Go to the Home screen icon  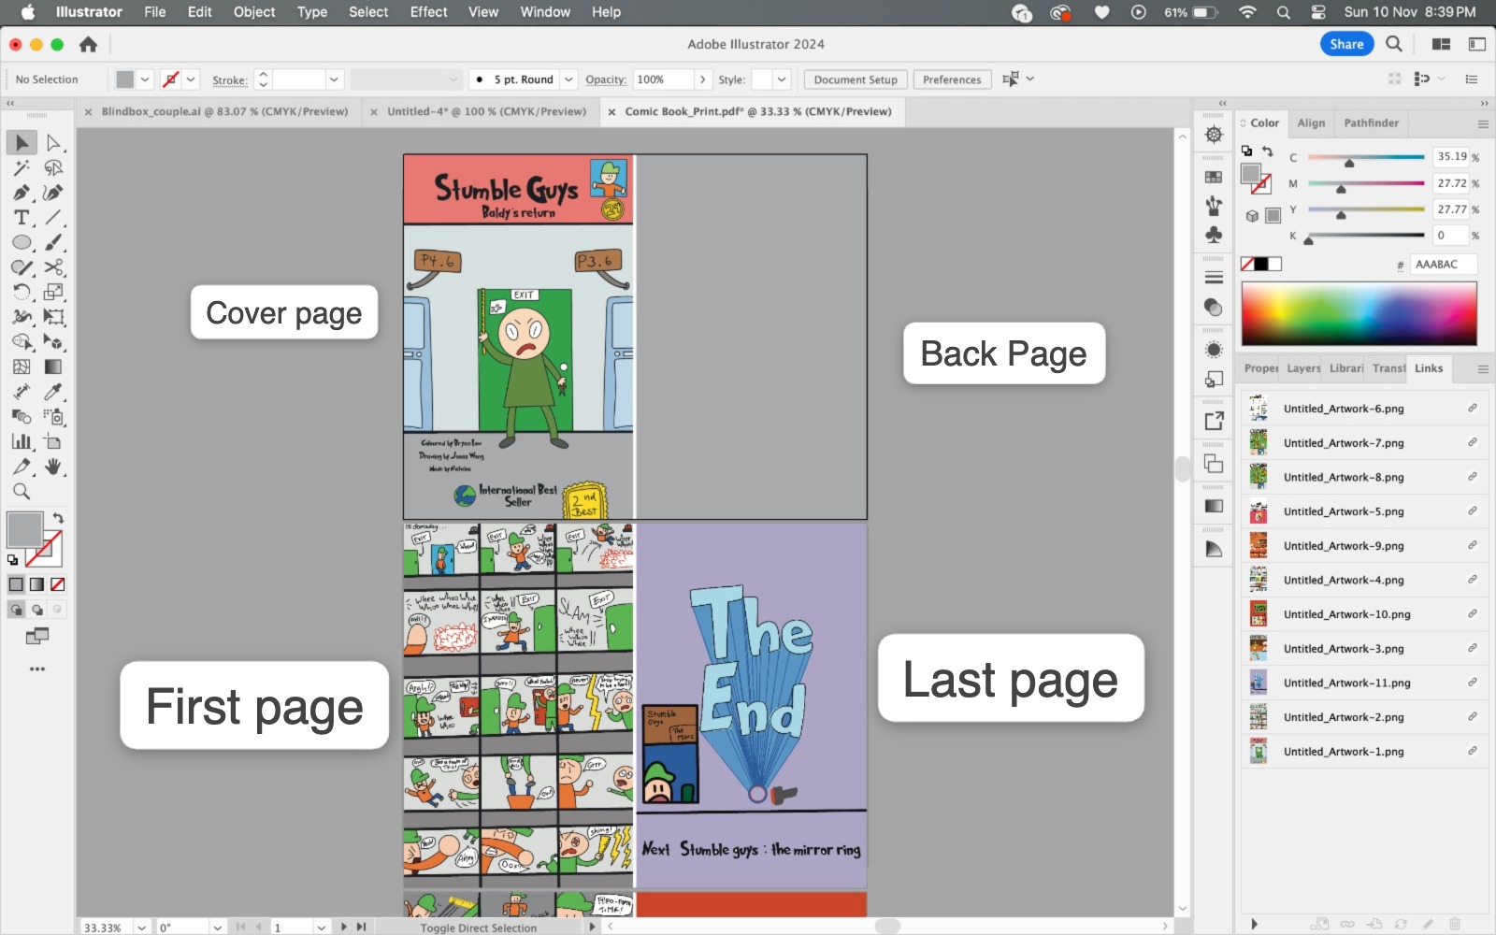[x=88, y=44]
